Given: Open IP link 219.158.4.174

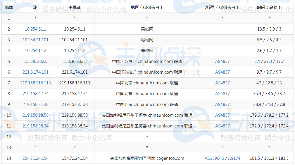Looking at the screenshot, I should pos(35,94).
